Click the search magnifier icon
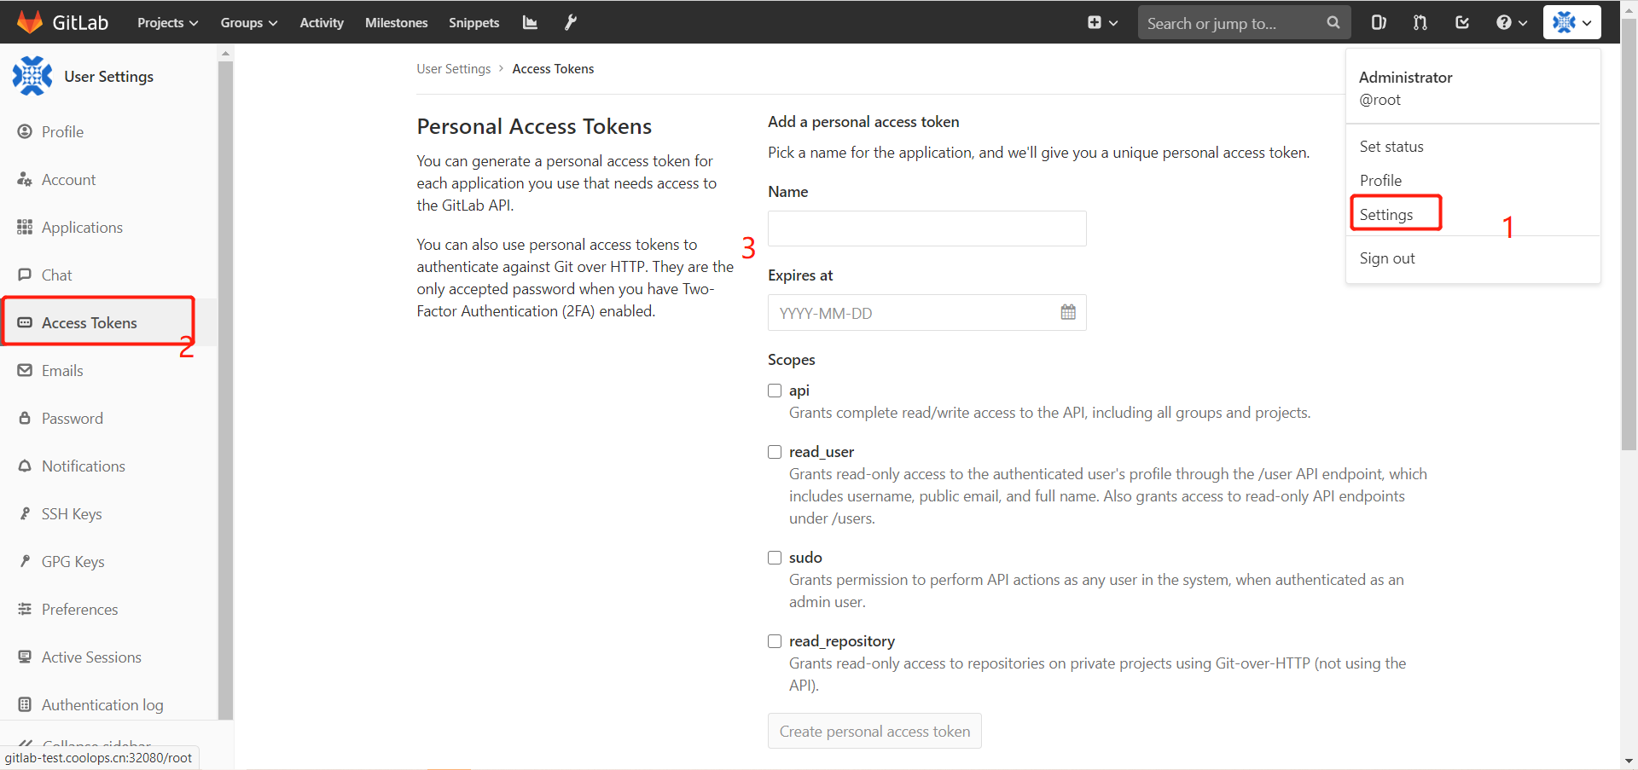This screenshot has height=770, width=1638. coord(1333,23)
